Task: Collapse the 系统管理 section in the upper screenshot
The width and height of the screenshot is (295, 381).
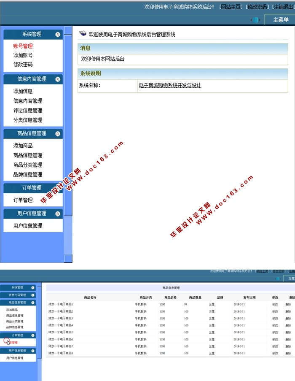Action: [x=57, y=35]
